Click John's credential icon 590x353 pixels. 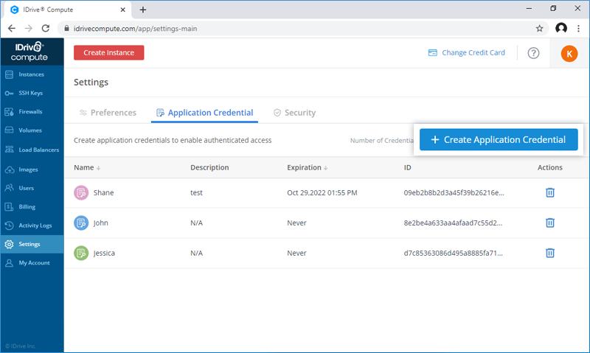tap(81, 223)
